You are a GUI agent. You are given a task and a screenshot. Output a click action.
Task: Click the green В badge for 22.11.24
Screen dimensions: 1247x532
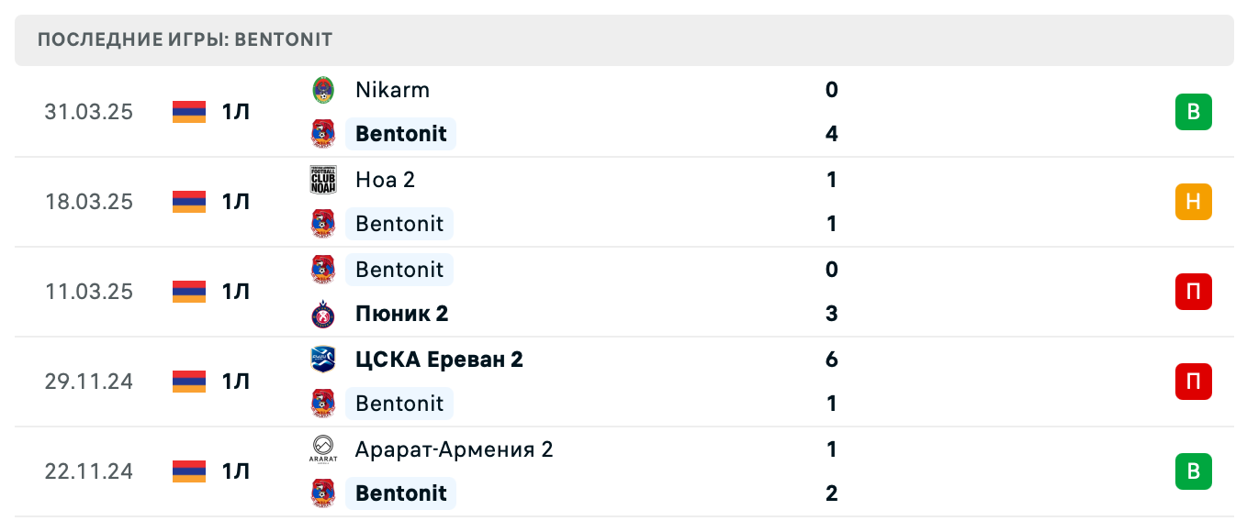pos(1193,471)
